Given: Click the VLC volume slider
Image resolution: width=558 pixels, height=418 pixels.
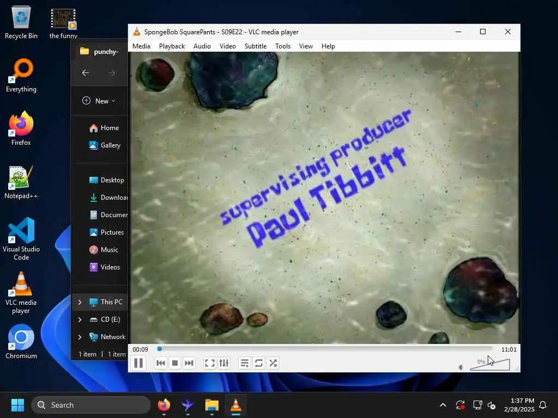Looking at the screenshot, I should pyautogui.click(x=490, y=365).
